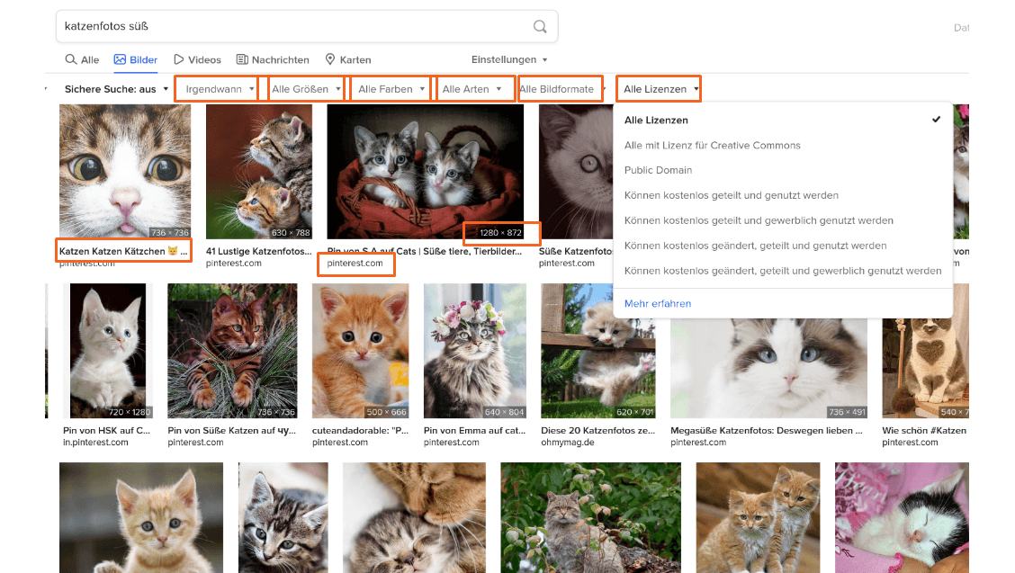Open the Alle Größen size filter
The image size is (1015, 573).
click(x=307, y=89)
